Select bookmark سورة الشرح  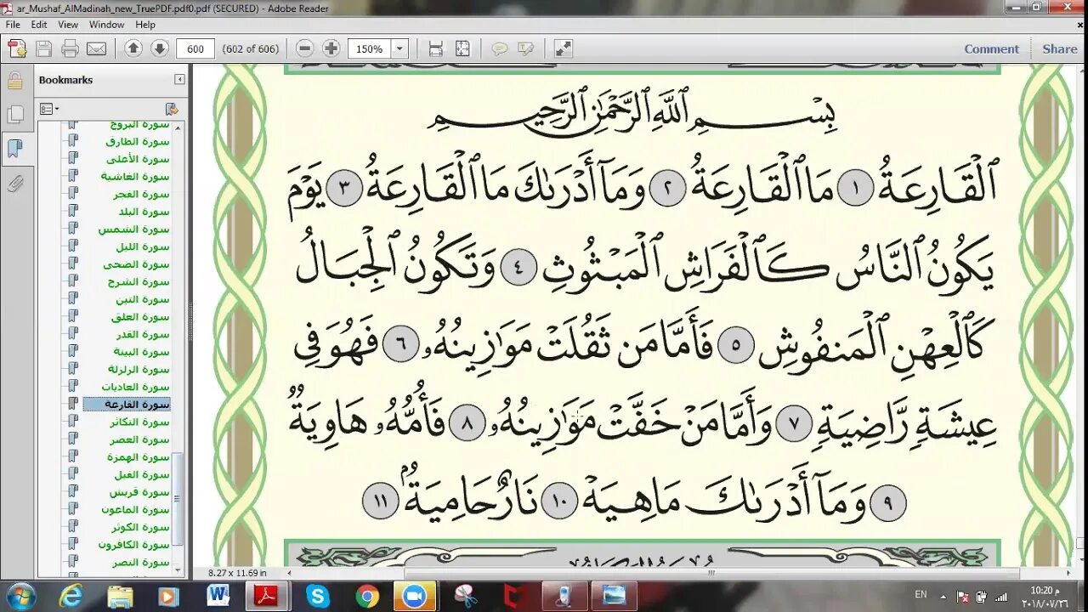(139, 281)
